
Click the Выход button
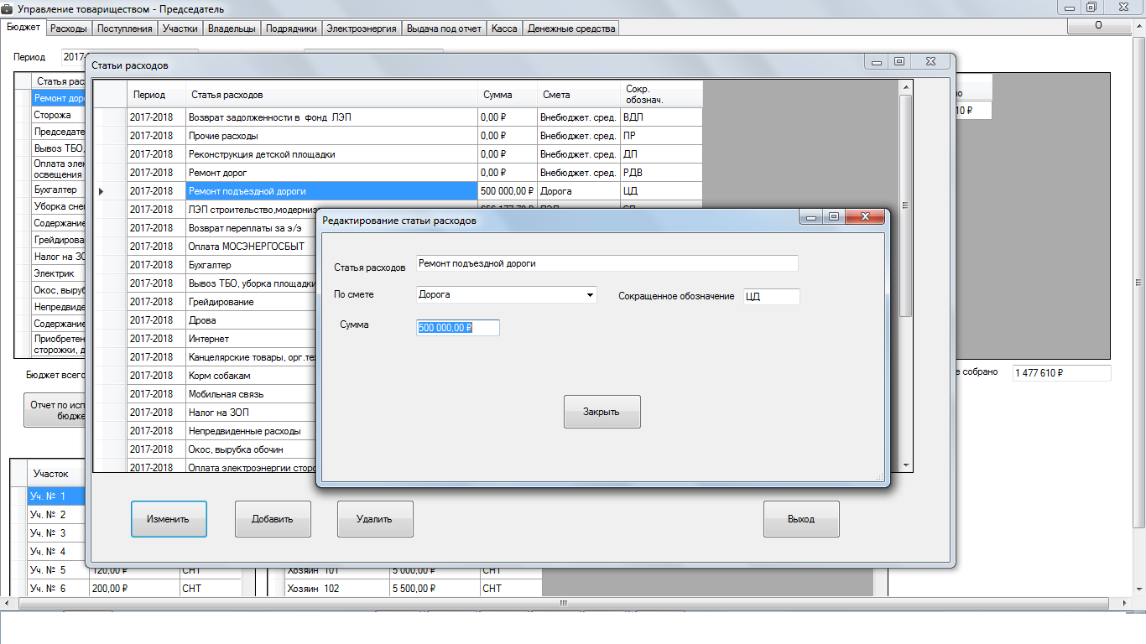point(800,519)
